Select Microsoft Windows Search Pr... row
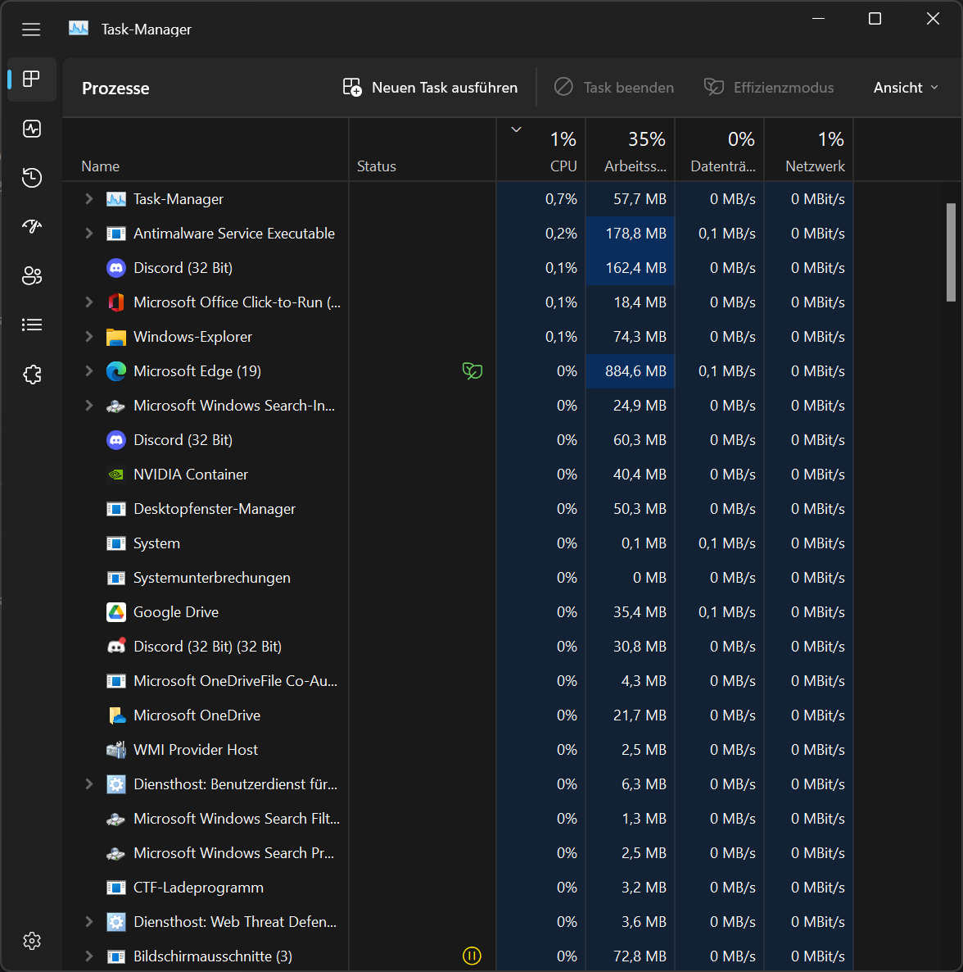The width and height of the screenshot is (963, 972). point(459,853)
